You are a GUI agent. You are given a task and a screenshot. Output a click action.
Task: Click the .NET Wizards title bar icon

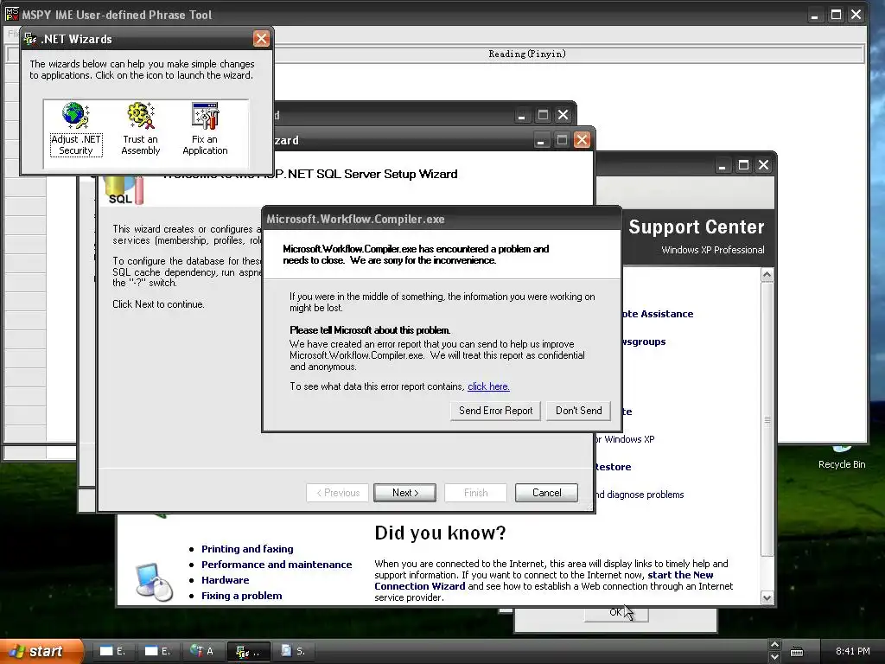[30, 39]
